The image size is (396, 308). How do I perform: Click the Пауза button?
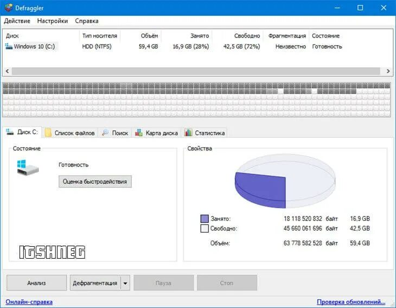pos(164,283)
